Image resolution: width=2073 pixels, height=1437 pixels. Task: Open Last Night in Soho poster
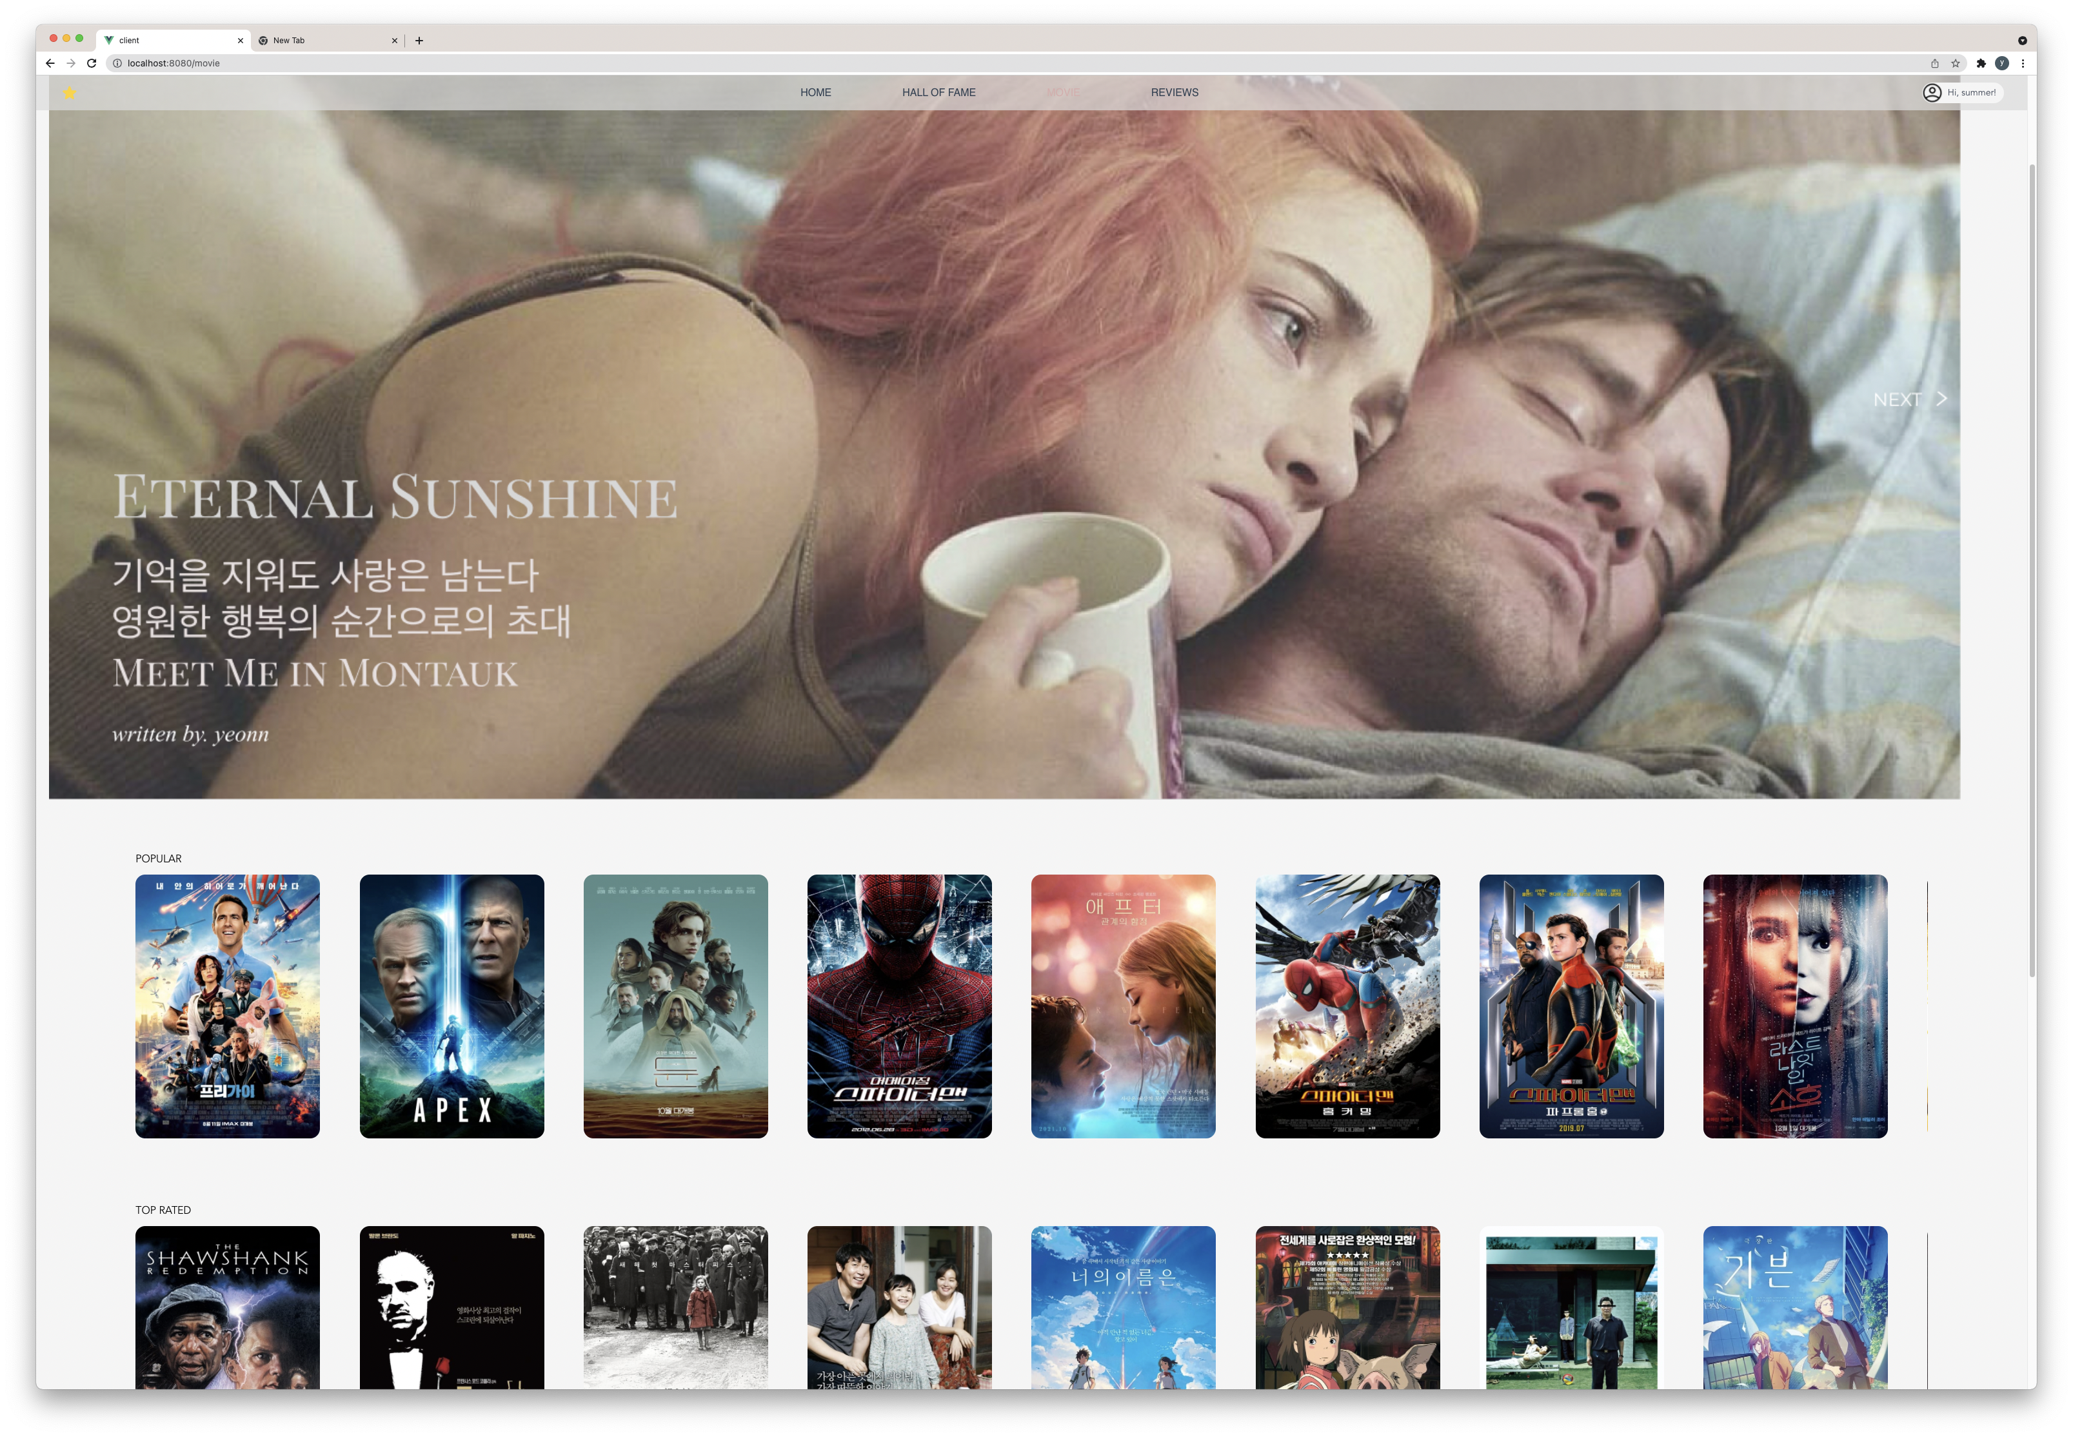[x=1795, y=1006]
